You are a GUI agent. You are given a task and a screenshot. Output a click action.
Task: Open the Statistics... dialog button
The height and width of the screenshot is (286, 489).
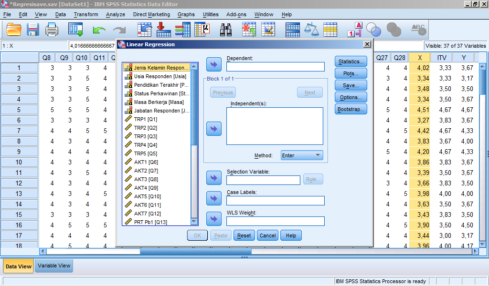351,61
